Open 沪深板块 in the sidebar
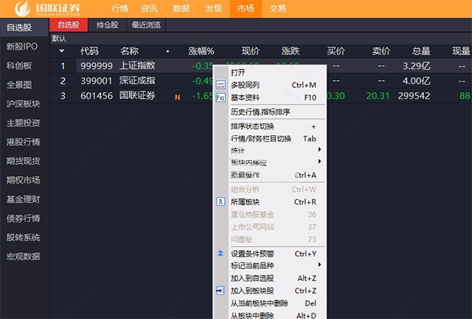Image resolution: width=472 pixels, height=319 pixels. coord(24,104)
